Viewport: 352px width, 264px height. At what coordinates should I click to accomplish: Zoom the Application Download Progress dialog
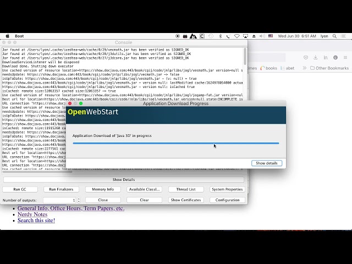point(81,103)
